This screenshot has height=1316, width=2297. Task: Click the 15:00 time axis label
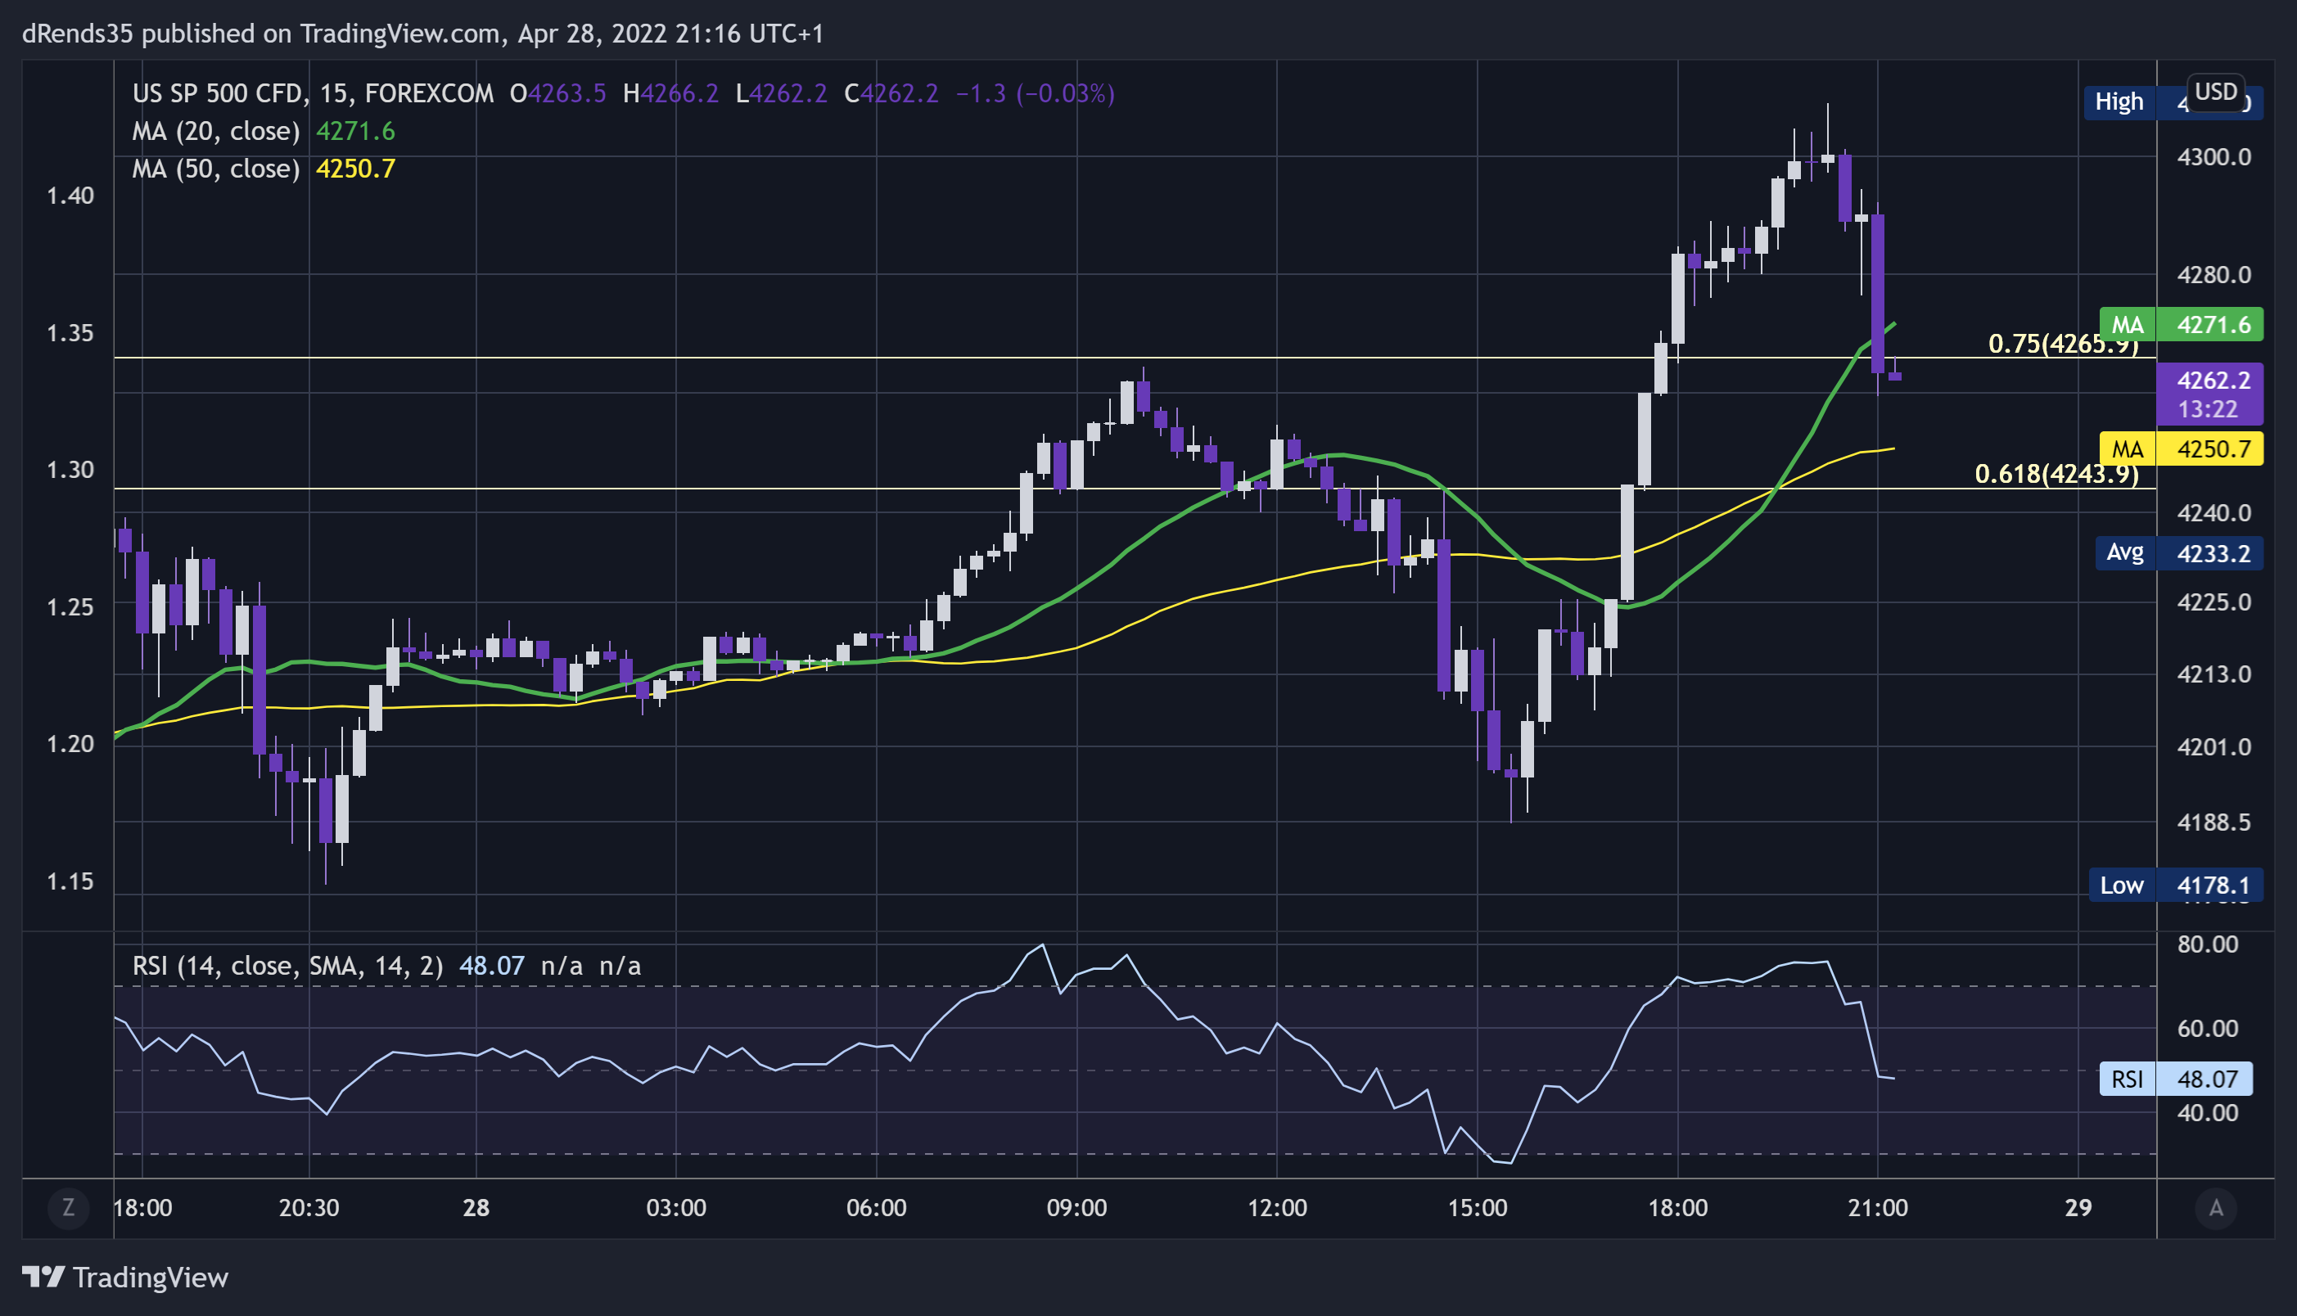click(1478, 1209)
